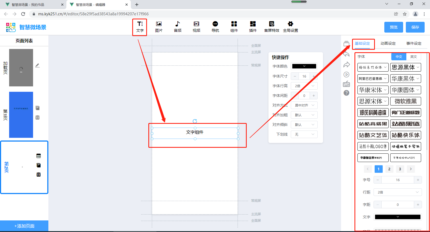Choose the 微软雅黑 font option

click(x=405, y=101)
